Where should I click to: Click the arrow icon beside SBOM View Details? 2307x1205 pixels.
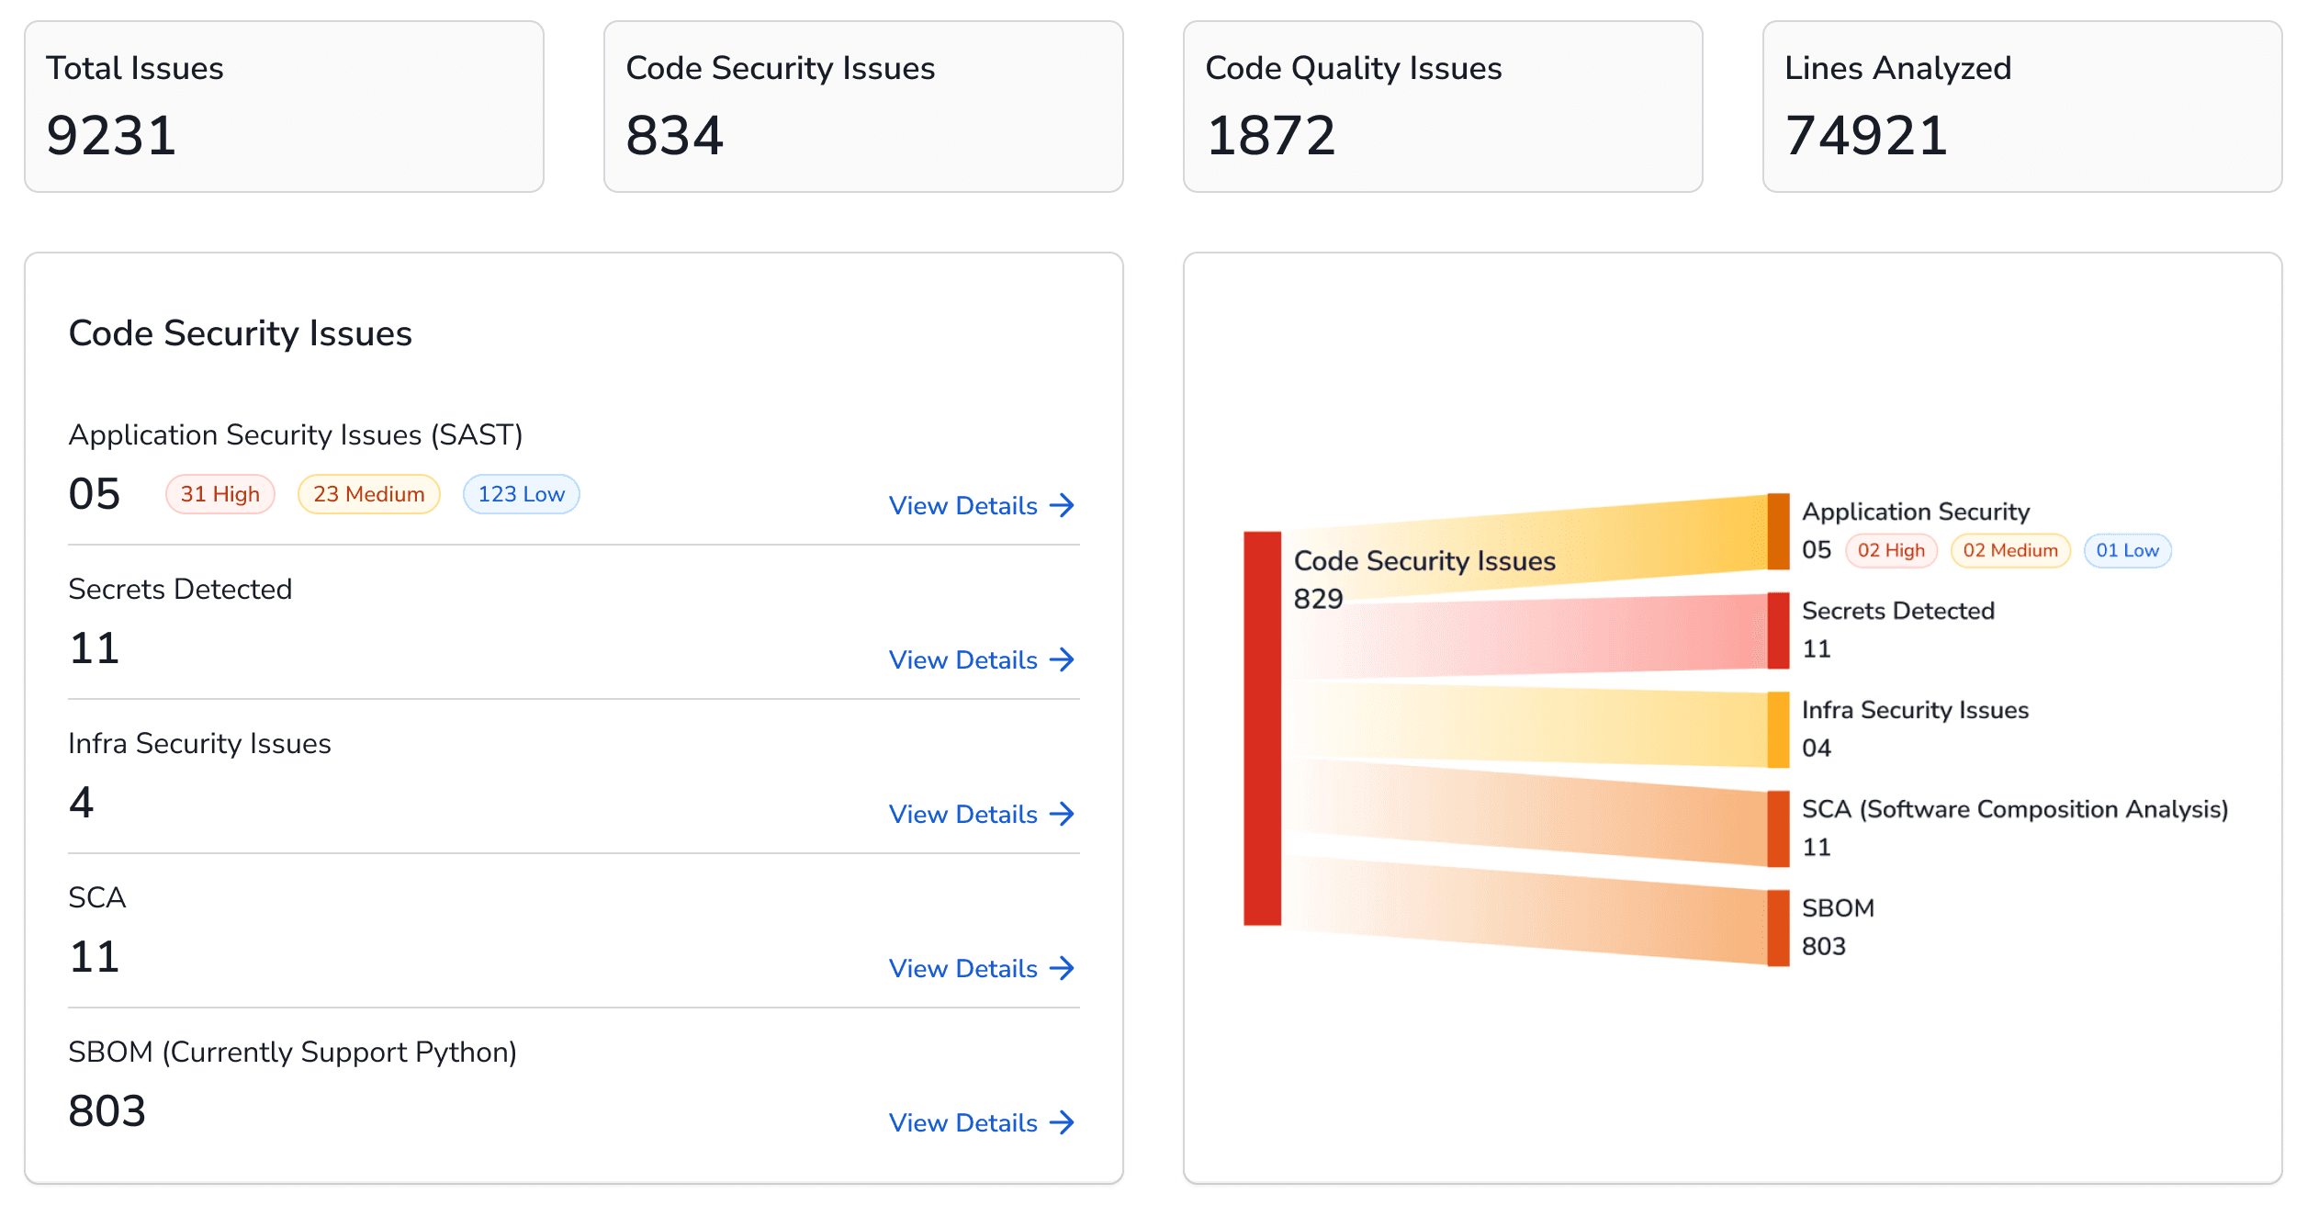point(1063,1122)
